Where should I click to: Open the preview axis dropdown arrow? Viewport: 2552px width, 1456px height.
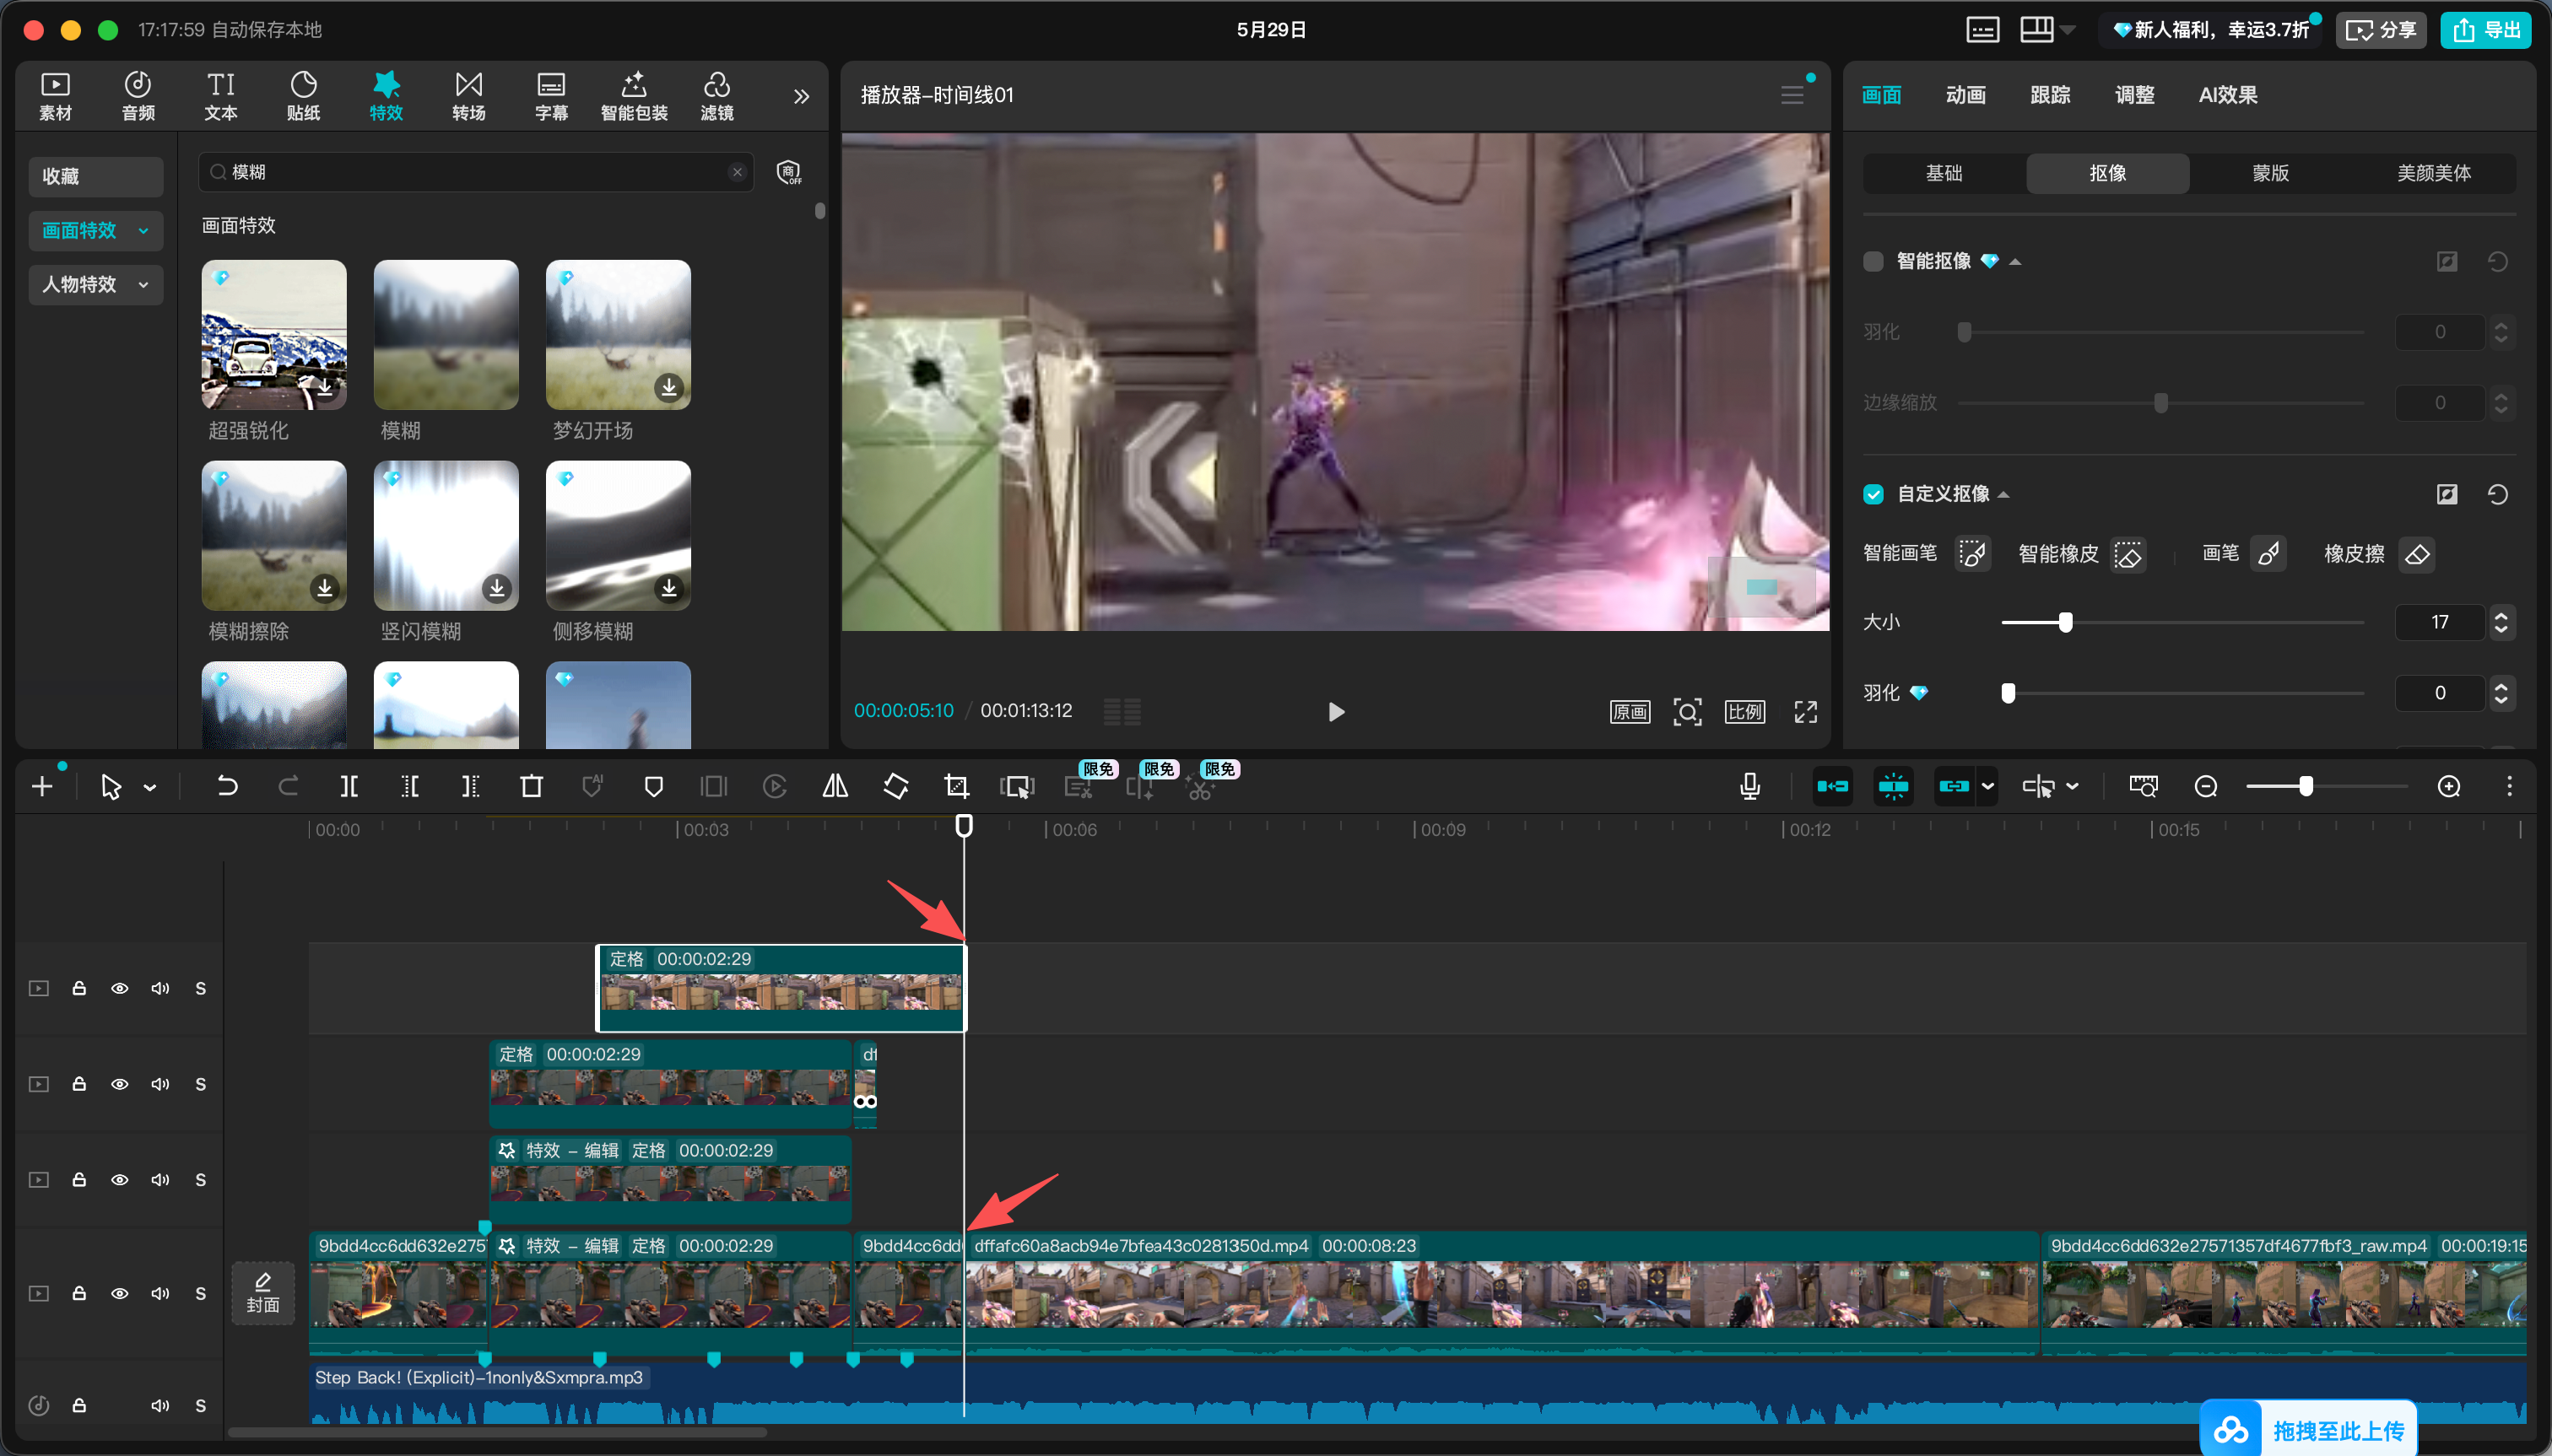pyautogui.click(x=2072, y=786)
